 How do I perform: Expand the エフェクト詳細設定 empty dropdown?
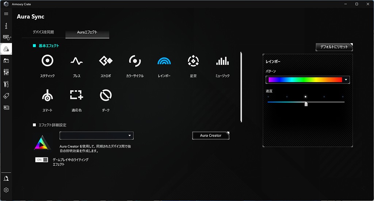[96, 135]
